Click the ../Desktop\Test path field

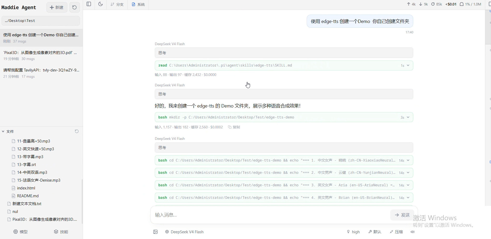pyautogui.click(x=41, y=21)
